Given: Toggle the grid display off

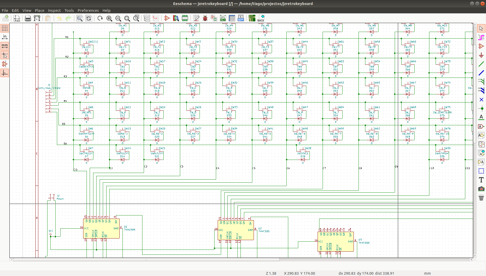Looking at the screenshot, I should tap(4, 28).
